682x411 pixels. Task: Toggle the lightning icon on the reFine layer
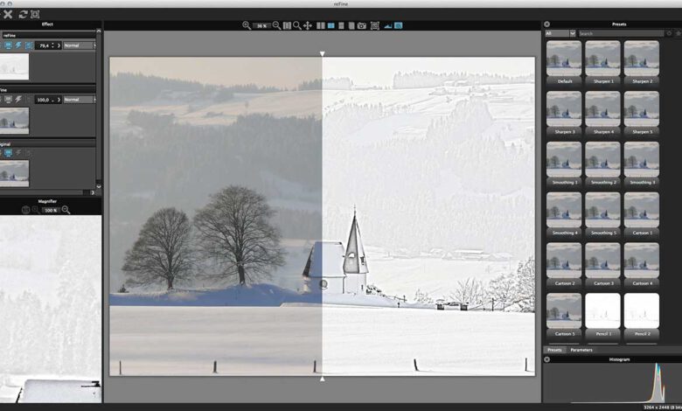coord(18,45)
